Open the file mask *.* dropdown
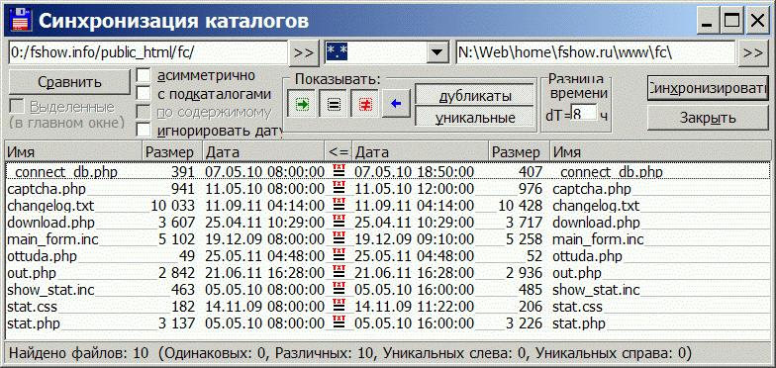The width and height of the screenshot is (776, 368). click(x=436, y=53)
